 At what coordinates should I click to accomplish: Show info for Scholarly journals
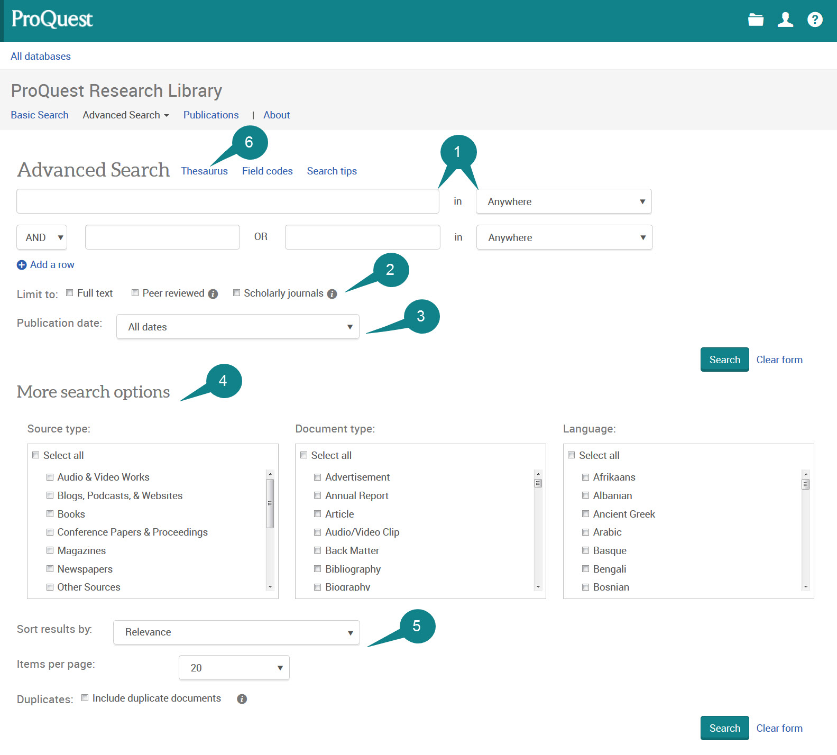(332, 294)
